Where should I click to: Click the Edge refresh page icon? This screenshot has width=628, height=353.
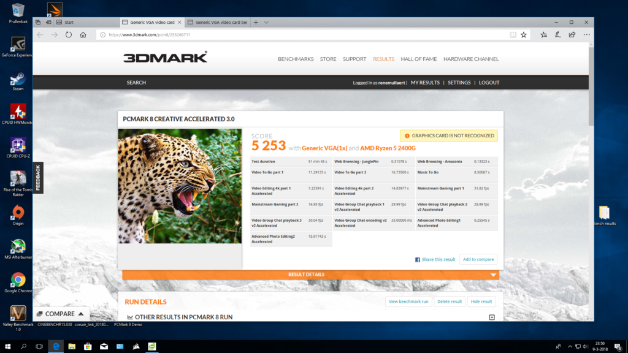click(x=69, y=35)
